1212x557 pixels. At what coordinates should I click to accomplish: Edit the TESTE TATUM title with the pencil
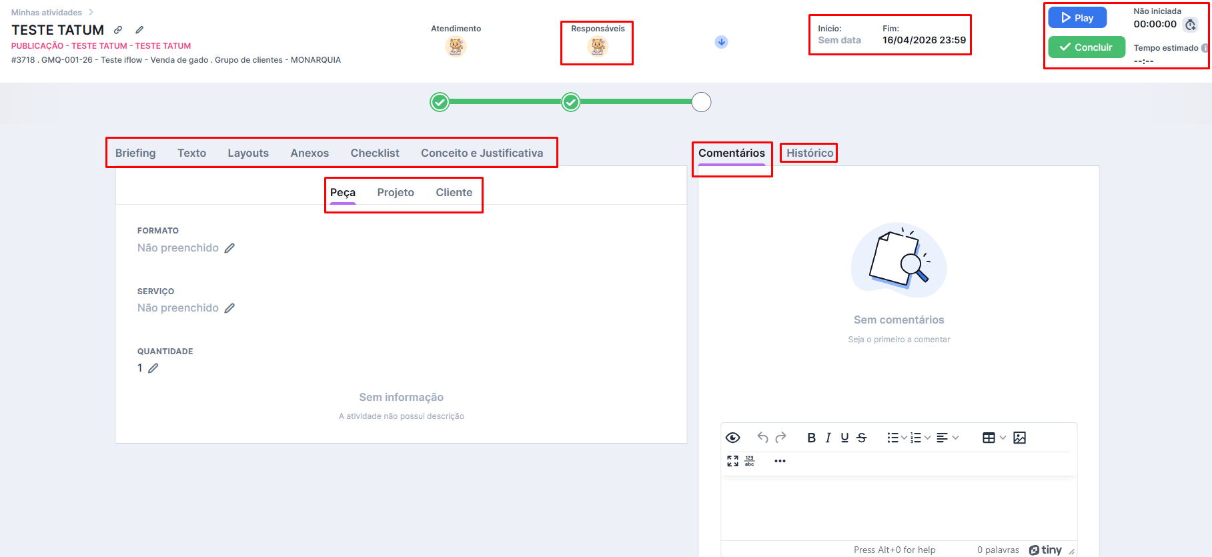coord(139,30)
